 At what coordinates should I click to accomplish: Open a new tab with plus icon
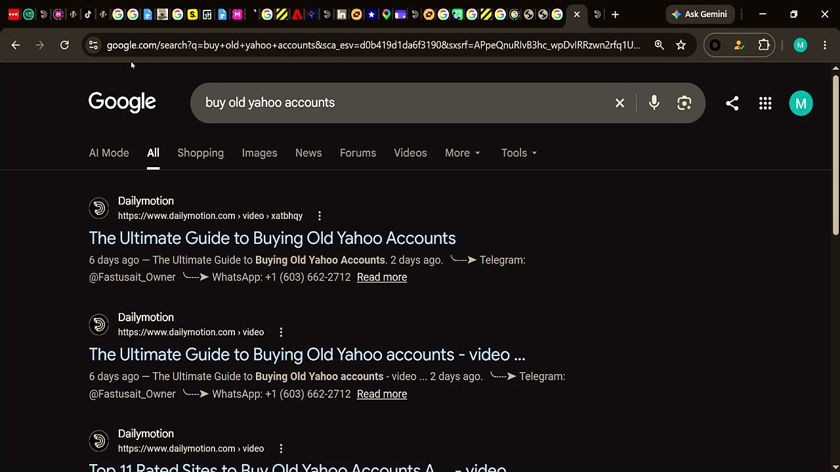pos(615,14)
